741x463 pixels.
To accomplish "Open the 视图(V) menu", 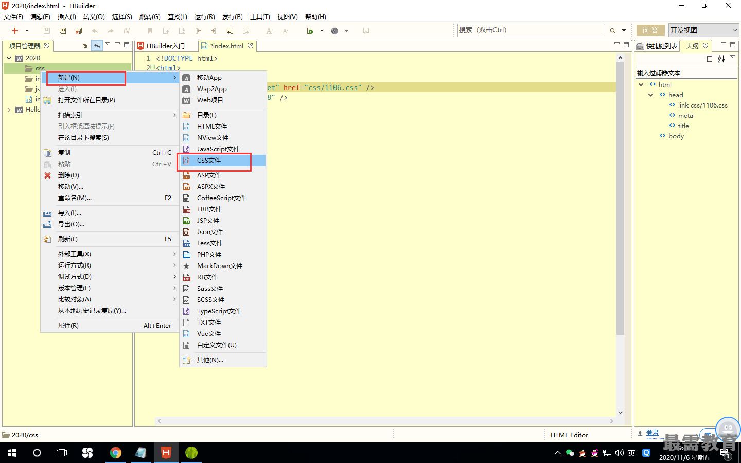I will [287, 16].
